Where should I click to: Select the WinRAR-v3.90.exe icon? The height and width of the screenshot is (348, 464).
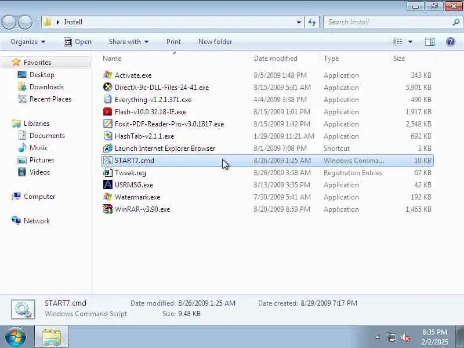pos(108,209)
